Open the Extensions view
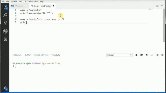 coord(5,39)
